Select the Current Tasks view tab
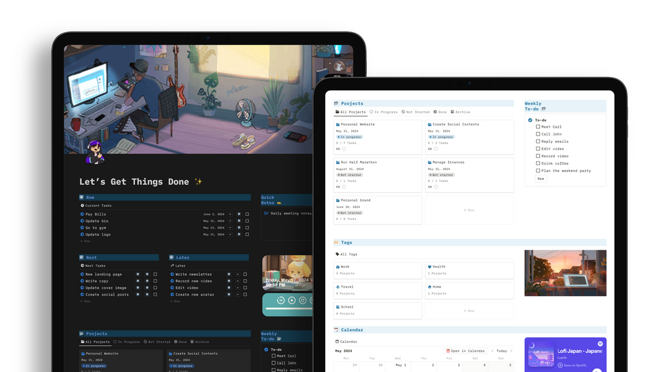The image size is (662, 372). [96, 206]
